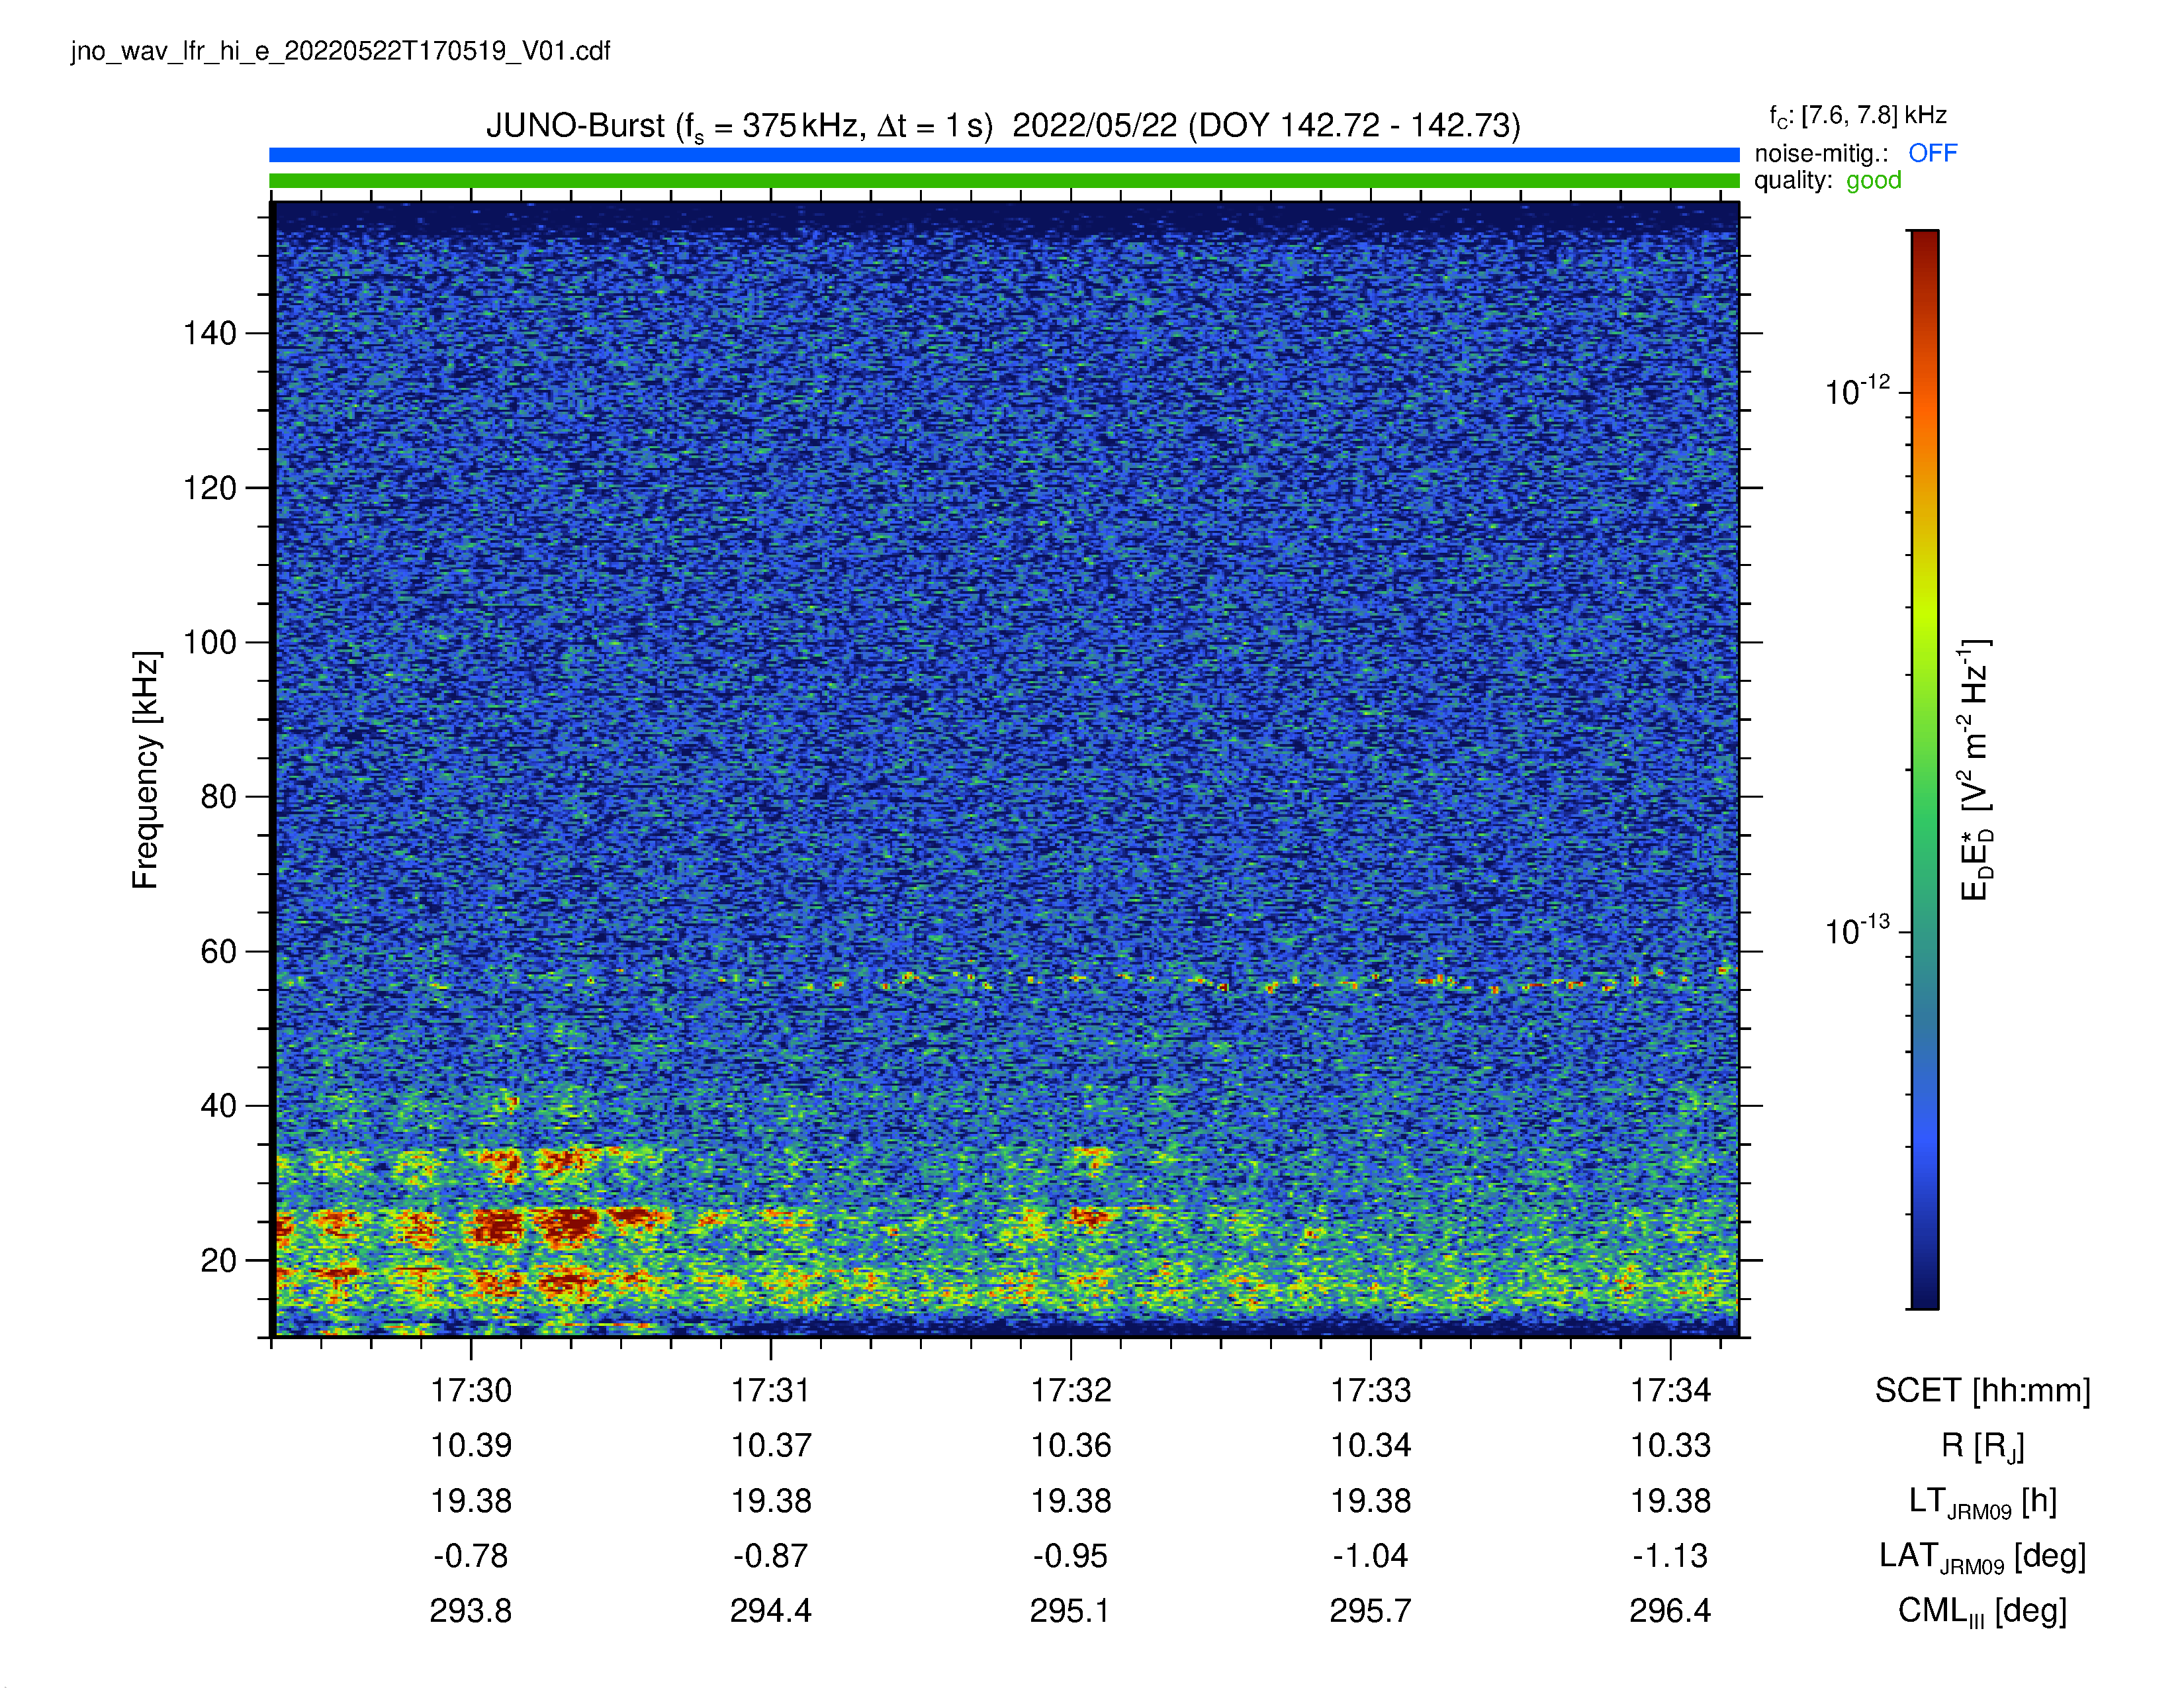The height and width of the screenshot is (1688, 2184).
Task: Click the R [RJ] row label
Action: point(1982,1447)
